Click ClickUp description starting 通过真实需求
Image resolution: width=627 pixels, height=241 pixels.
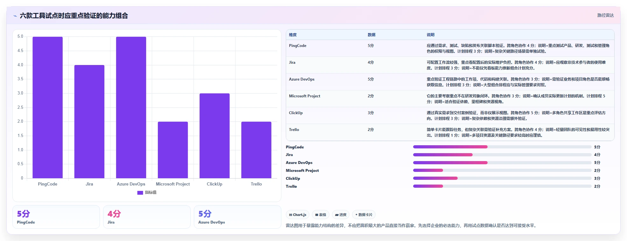516,116
